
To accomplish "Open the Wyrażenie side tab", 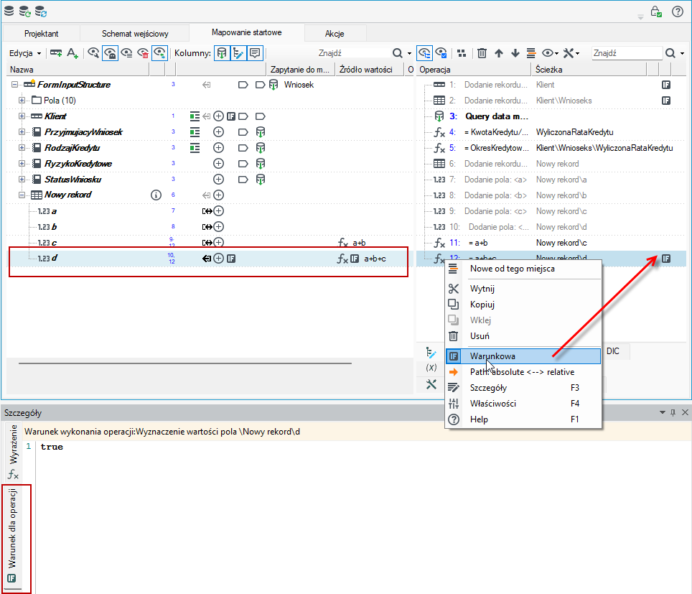I will (x=13, y=451).
